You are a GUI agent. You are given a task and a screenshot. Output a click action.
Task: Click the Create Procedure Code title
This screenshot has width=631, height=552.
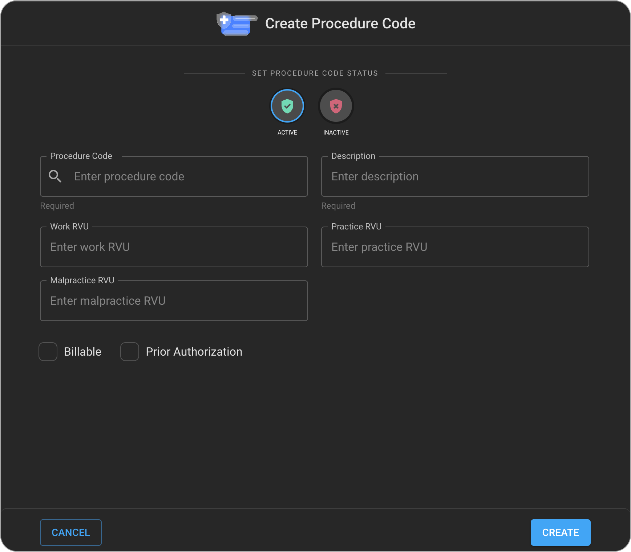click(340, 24)
